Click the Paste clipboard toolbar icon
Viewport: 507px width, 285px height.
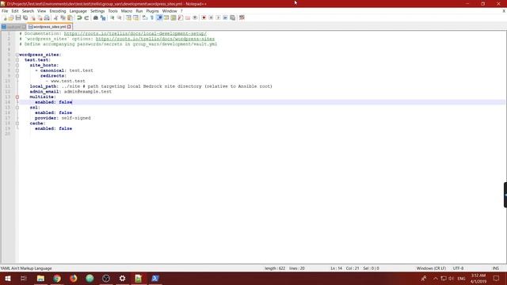[x=70, y=17]
